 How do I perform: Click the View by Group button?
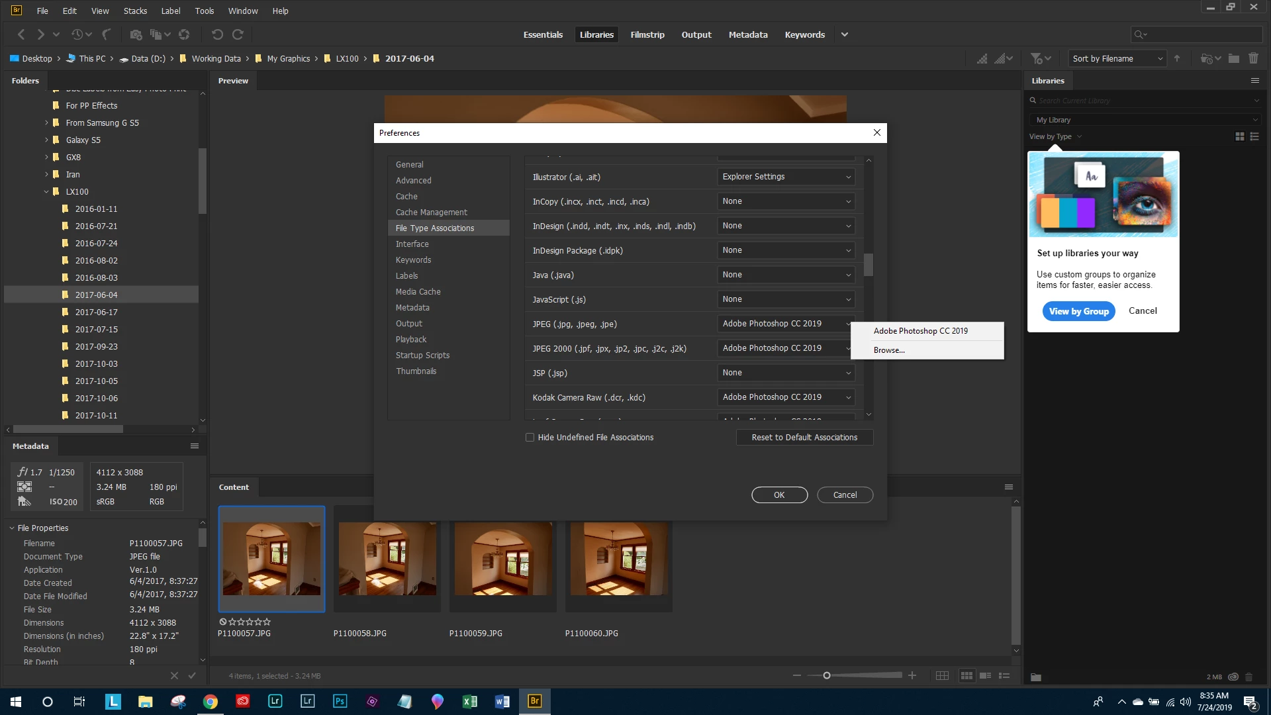click(1078, 311)
